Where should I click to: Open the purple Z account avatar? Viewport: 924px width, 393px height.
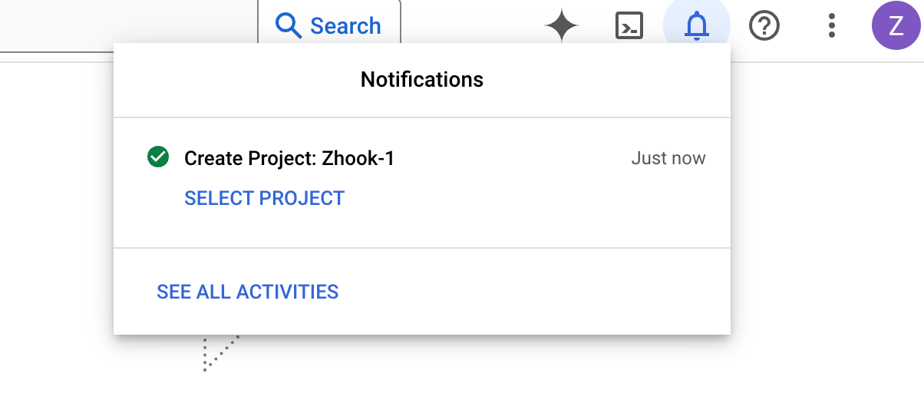tap(895, 26)
